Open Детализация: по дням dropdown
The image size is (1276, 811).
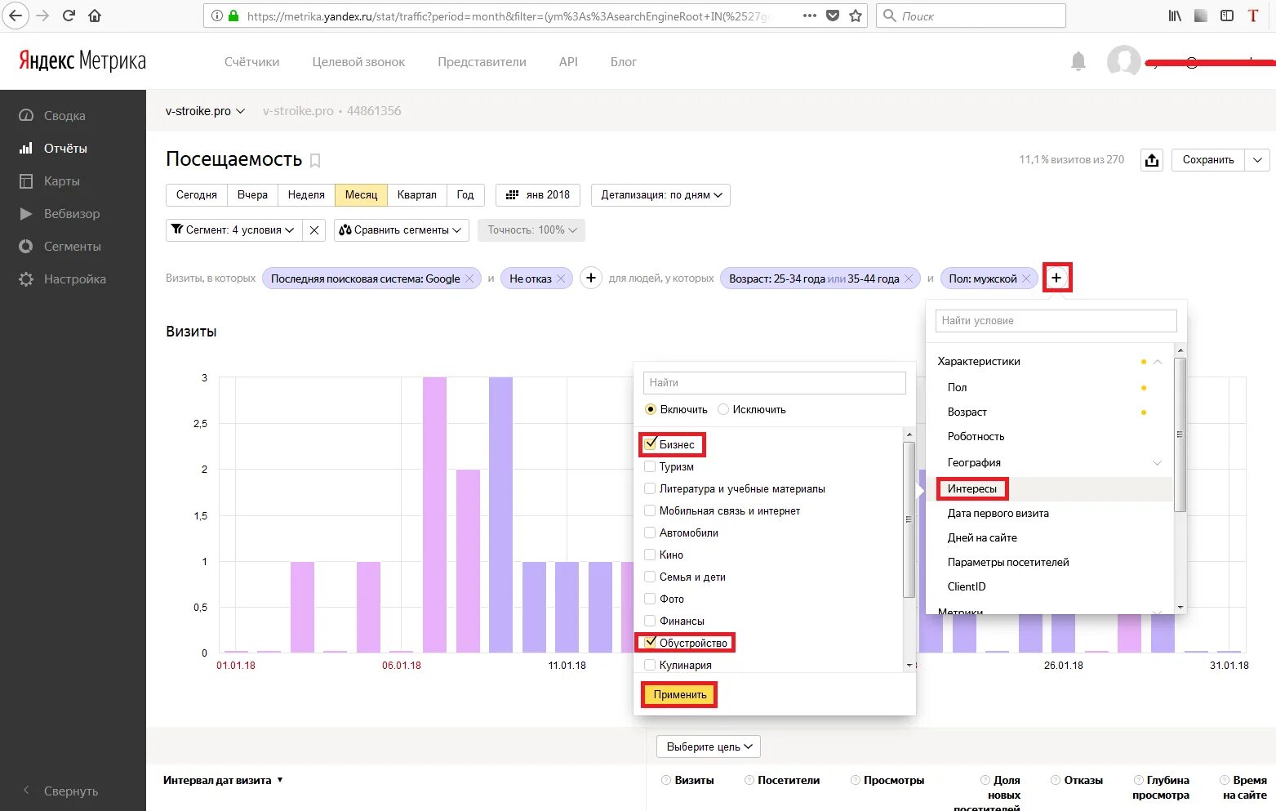[660, 195]
